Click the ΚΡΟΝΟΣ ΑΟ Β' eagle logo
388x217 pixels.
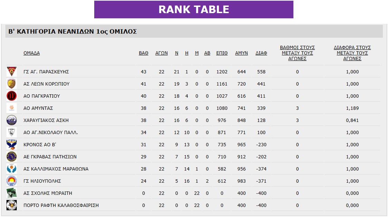pyautogui.click(x=12, y=144)
